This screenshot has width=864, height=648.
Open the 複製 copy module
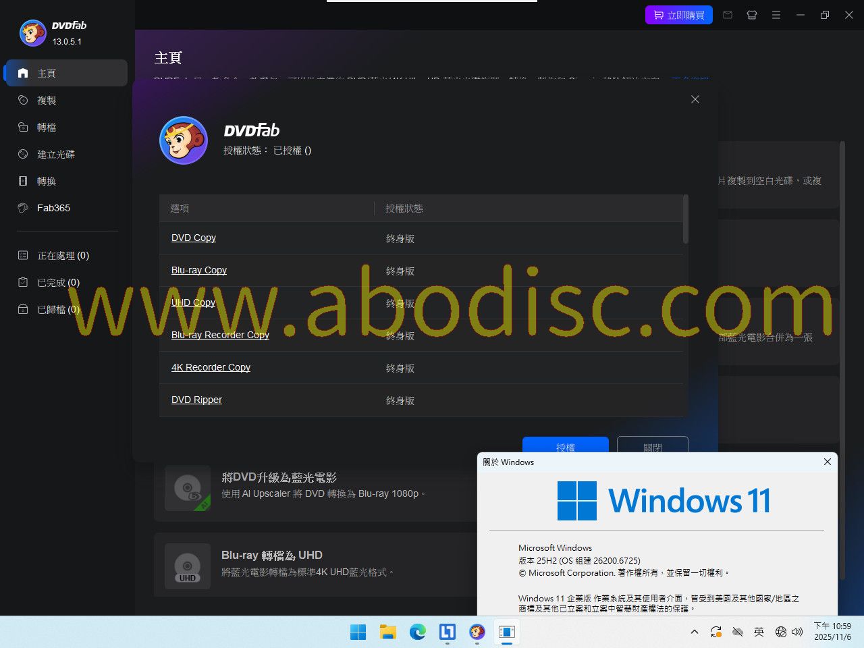click(x=46, y=100)
